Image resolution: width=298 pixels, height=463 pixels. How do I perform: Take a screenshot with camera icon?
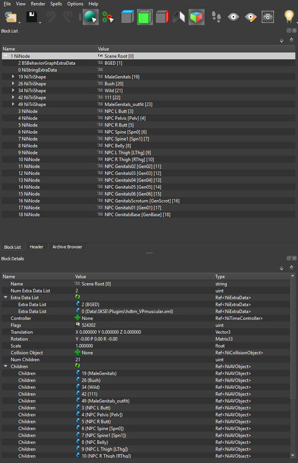click(268, 17)
